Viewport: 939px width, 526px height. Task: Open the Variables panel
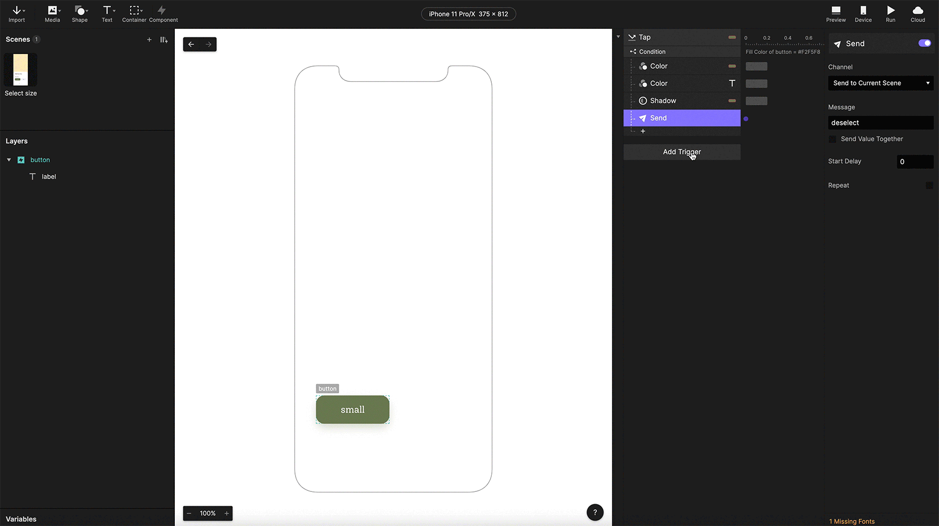point(21,519)
